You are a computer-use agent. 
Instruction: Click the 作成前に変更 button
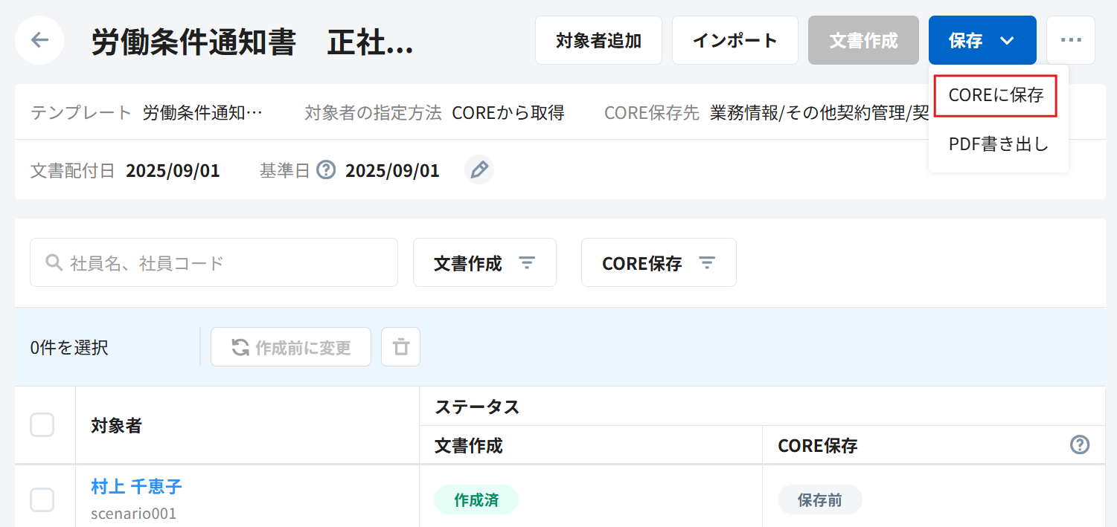click(x=291, y=347)
